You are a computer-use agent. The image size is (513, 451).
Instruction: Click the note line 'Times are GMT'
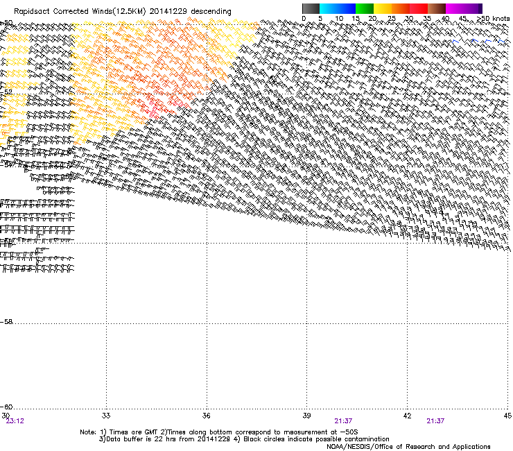point(134,432)
